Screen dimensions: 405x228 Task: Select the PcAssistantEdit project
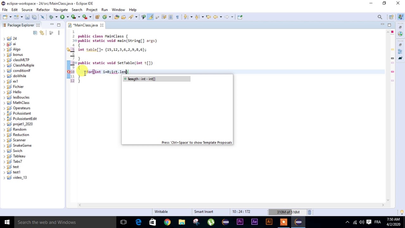pyautogui.click(x=25, y=119)
